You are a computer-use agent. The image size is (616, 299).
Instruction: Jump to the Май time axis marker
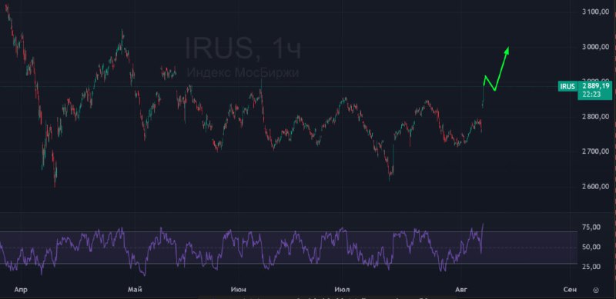(x=135, y=290)
